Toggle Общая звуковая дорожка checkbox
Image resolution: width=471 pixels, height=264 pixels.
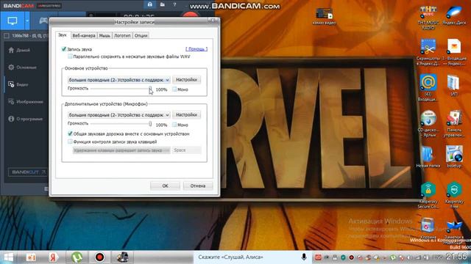[70, 133]
